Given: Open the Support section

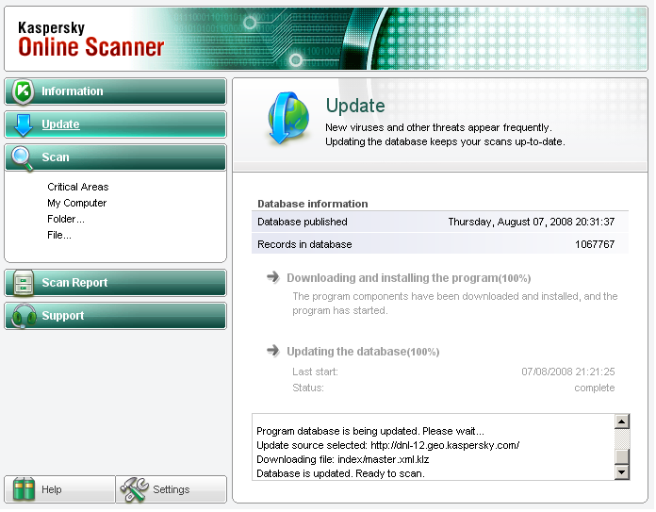Looking at the screenshot, I should (116, 317).
